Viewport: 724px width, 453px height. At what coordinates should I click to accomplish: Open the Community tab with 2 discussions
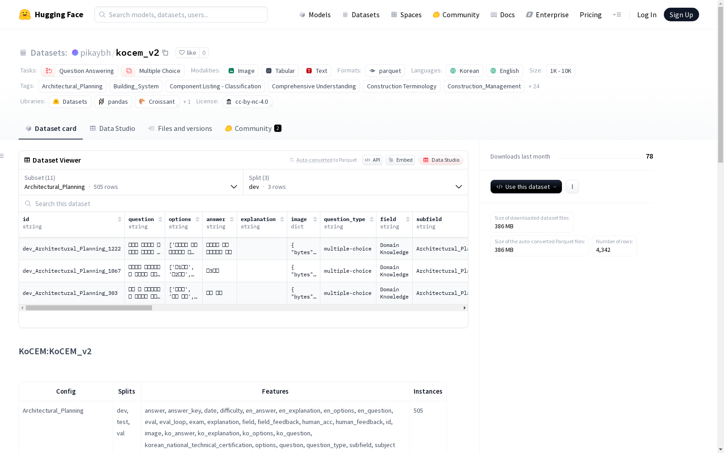click(253, 129)
